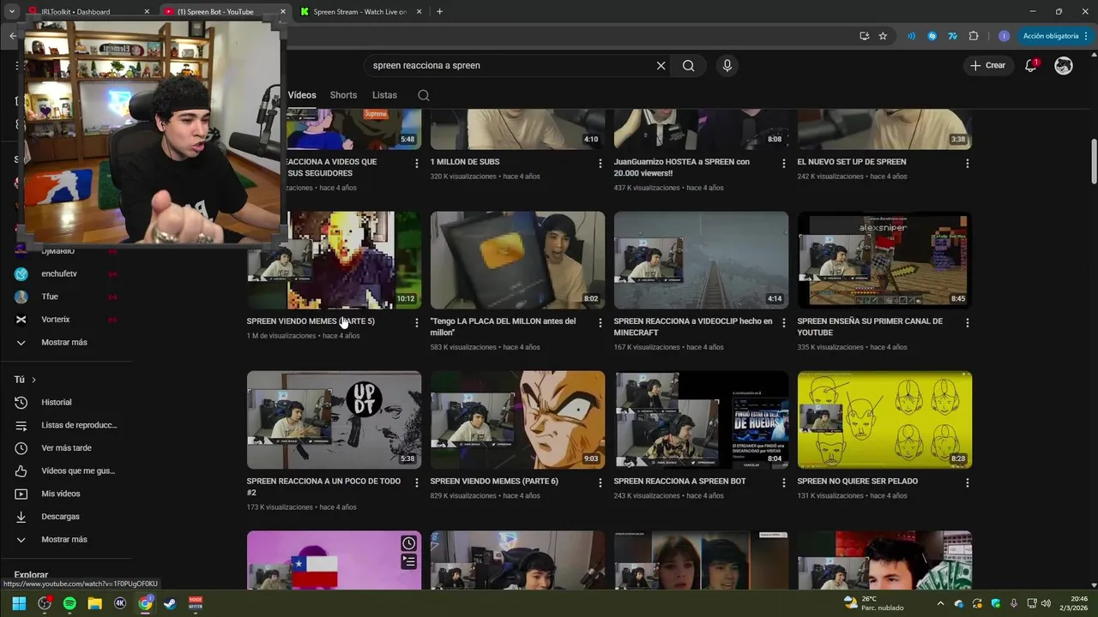This screenshot has width=1098, height=617.
Task: Open options menu for SPREEN VIENDO MEMES (PARTE 5)
Action: coord(417,322)
